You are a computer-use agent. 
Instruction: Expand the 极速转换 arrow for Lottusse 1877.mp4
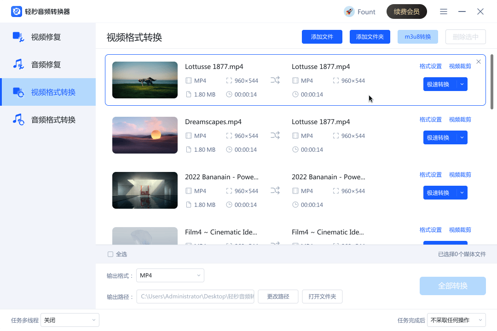tap(462, 84)
